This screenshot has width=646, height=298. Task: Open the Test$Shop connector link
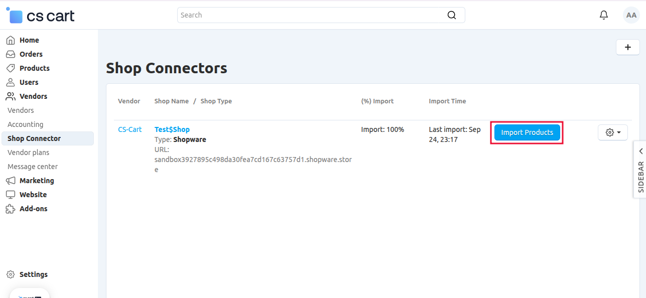(x=172, y=129)
